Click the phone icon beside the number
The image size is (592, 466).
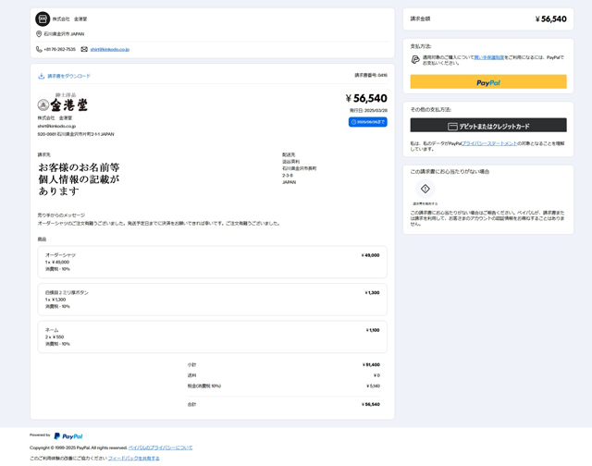pos(39,49)
